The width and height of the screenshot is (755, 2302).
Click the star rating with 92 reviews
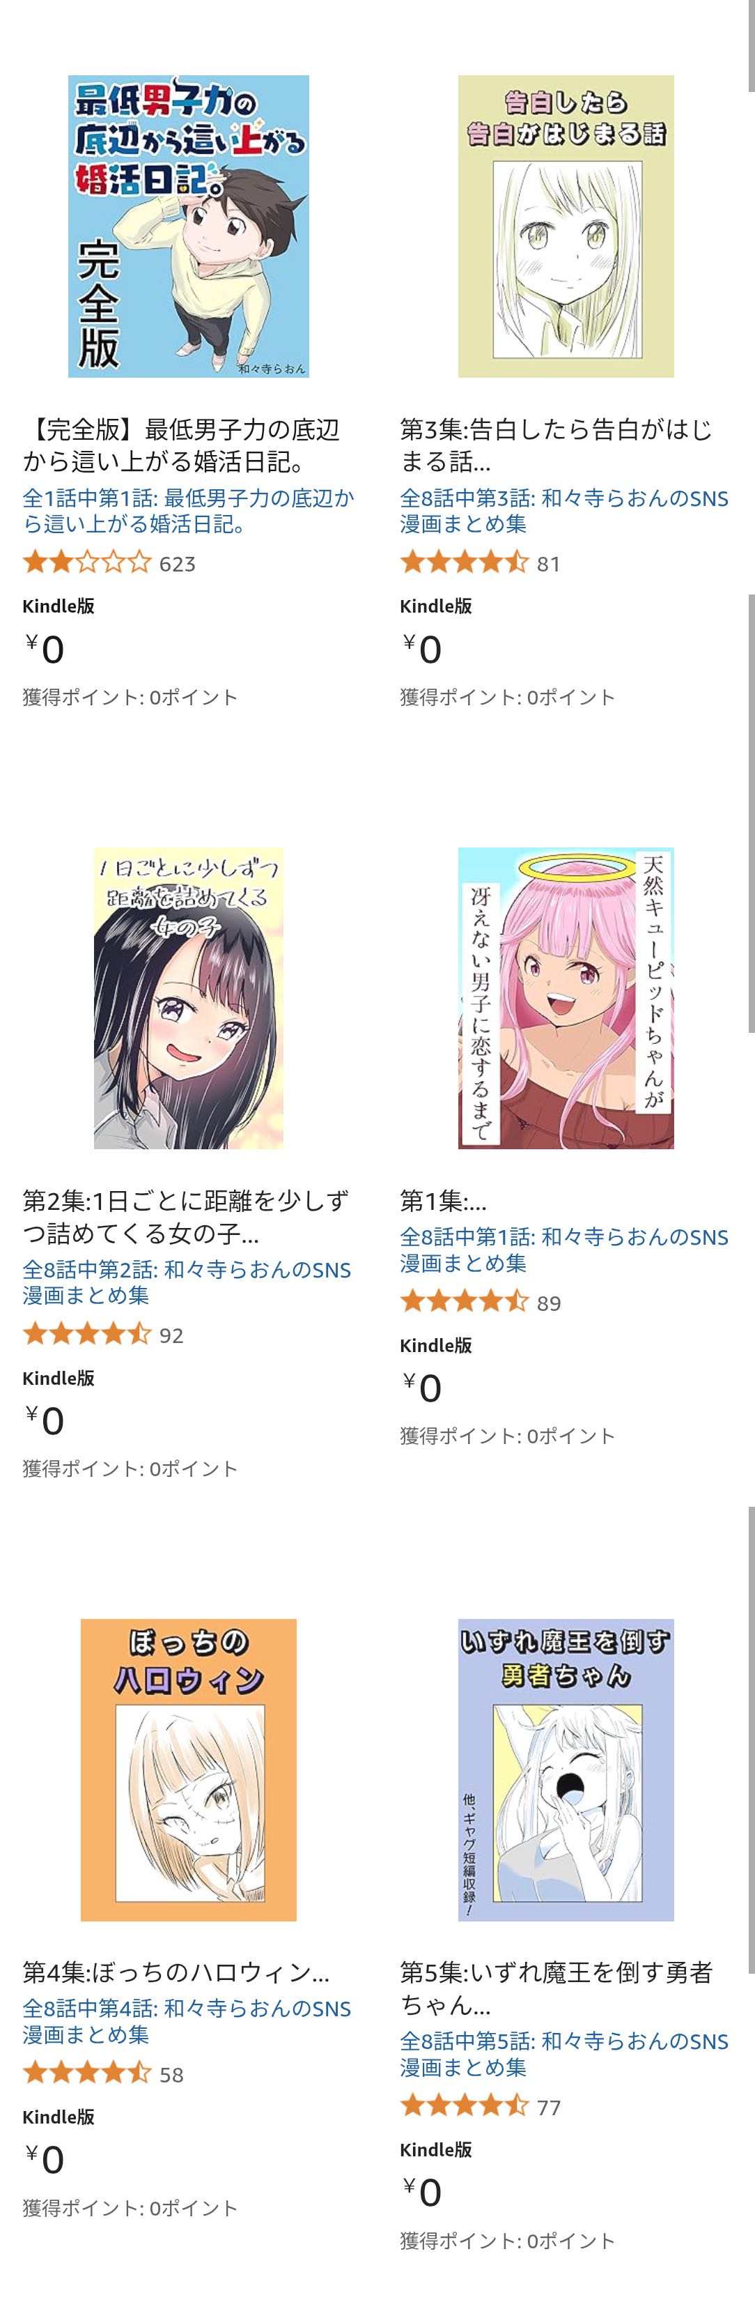[x=103, y=1335]
